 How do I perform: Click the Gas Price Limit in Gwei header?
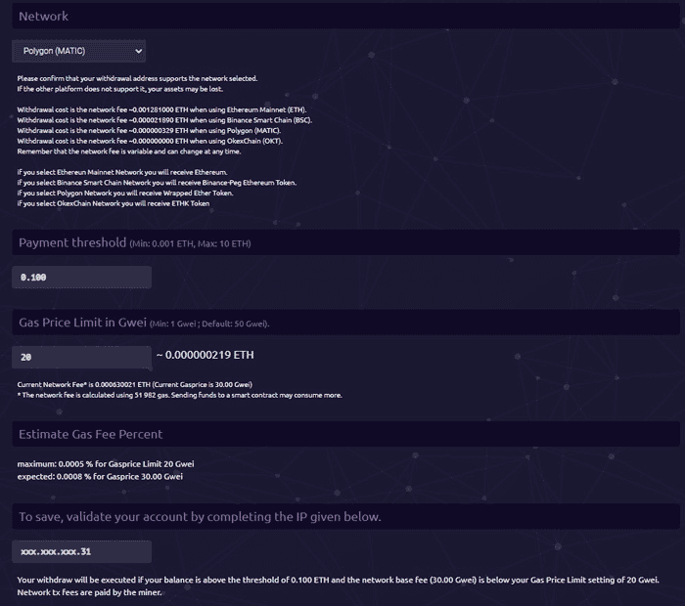point(83,323)
